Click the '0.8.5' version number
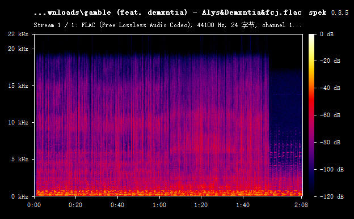Screen dimensions: 354x219 pos(340,12)
